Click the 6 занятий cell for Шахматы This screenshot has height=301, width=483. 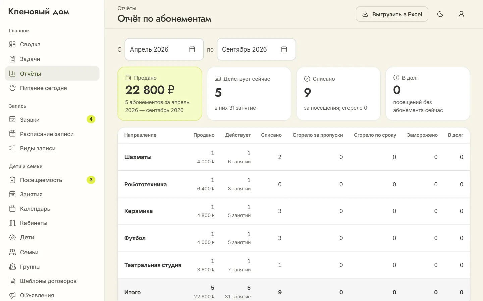(x=239, y=162)
